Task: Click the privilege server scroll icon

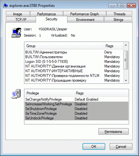Action: pos(16,94)
